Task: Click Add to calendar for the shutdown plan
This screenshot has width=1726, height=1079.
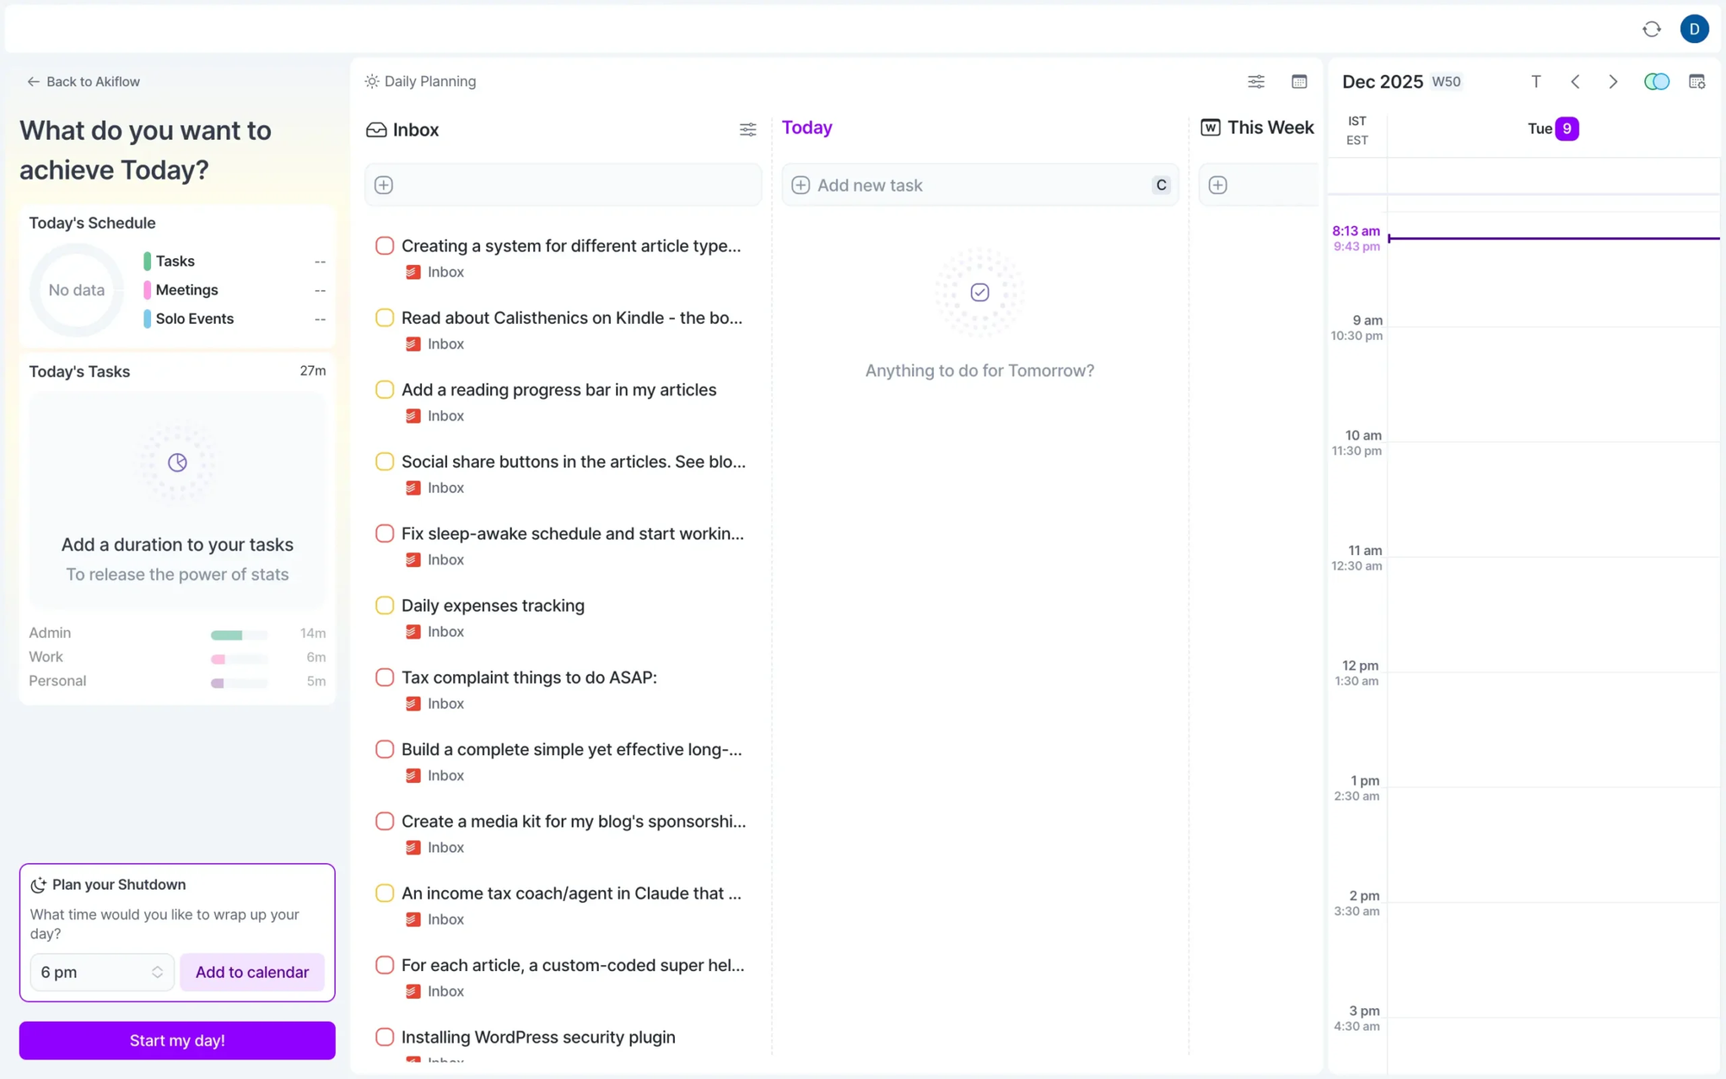Action: 252,972
